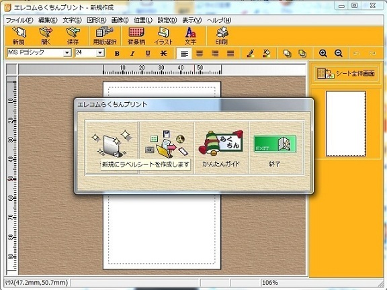
Task: Open the 表示(V) menu
Action: point(192,20)
